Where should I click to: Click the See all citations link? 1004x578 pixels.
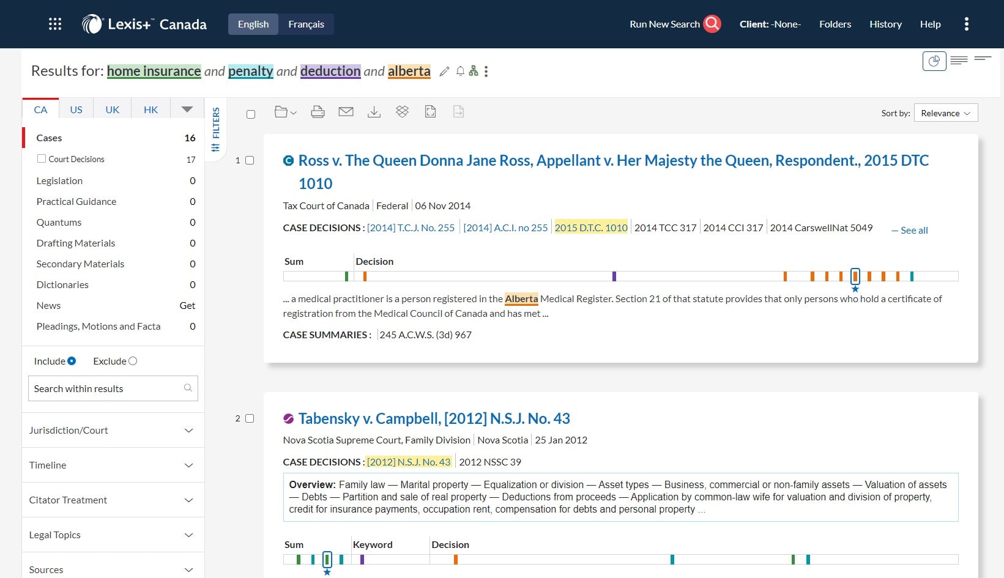coord(910,230)
